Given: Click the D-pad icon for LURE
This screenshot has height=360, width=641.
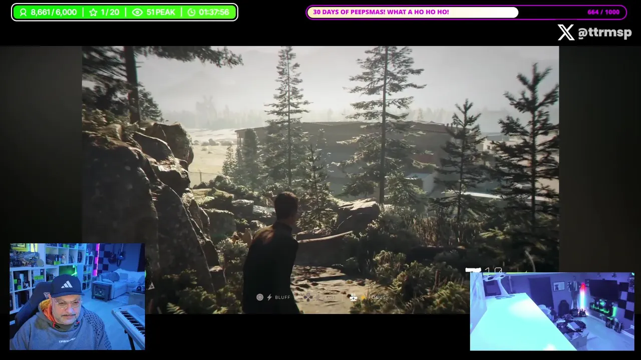Looking at the screenshot, I should [x=307, y=297].
